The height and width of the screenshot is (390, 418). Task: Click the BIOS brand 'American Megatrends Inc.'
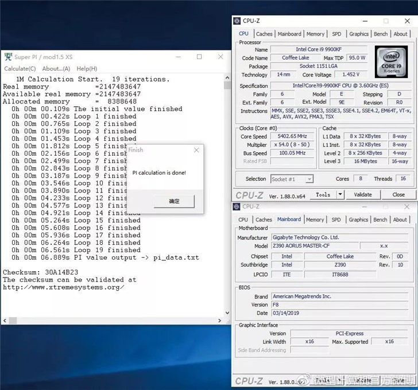pos(340,296)
